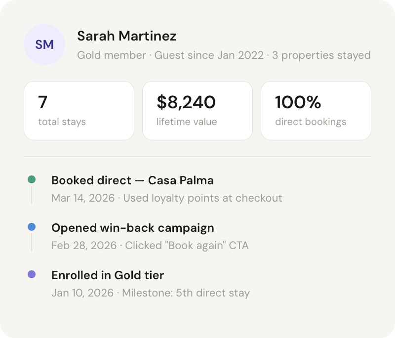Click the total stays label
This screenshot has width=395, height=338.
pos(62,122)
